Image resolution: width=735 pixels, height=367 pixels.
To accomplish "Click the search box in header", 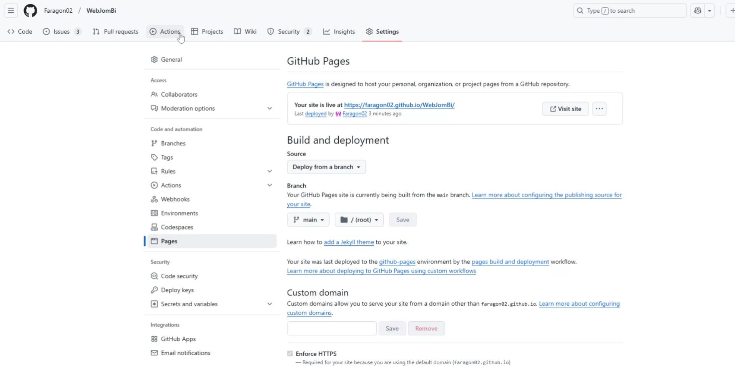I will (630, 11).
